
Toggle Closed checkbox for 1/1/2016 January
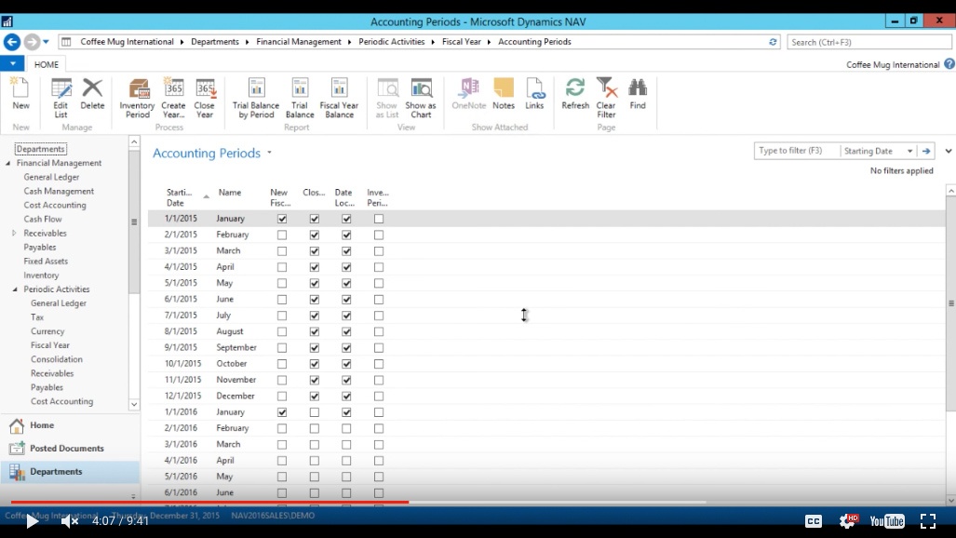314,412
